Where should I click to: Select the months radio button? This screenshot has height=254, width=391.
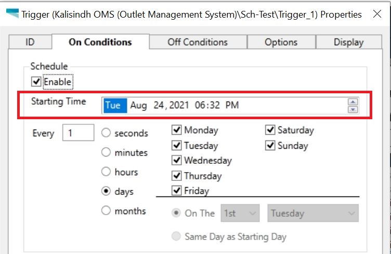(106, 211)
